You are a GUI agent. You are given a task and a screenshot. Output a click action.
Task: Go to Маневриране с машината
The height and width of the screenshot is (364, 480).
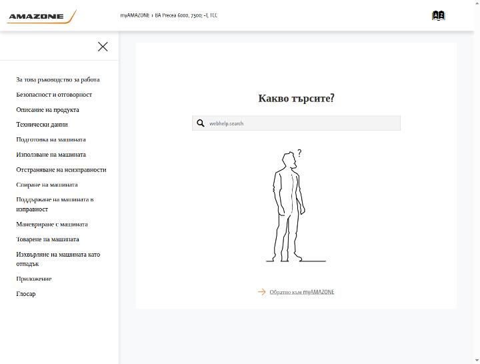pos(52,224)
